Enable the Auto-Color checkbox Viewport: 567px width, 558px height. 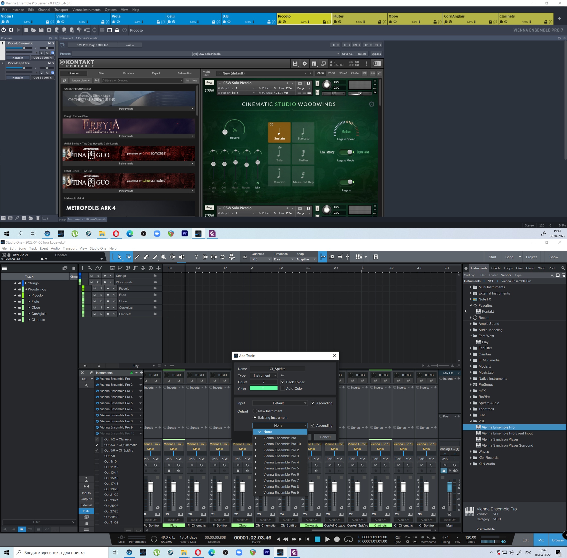[x=283, y=388]
